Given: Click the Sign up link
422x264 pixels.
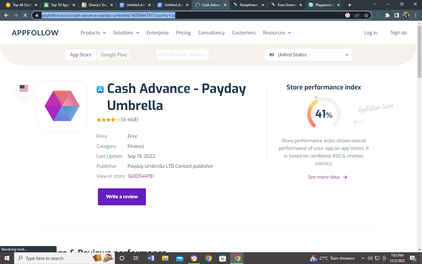Looking at the screenshot, I should point(398,33).
